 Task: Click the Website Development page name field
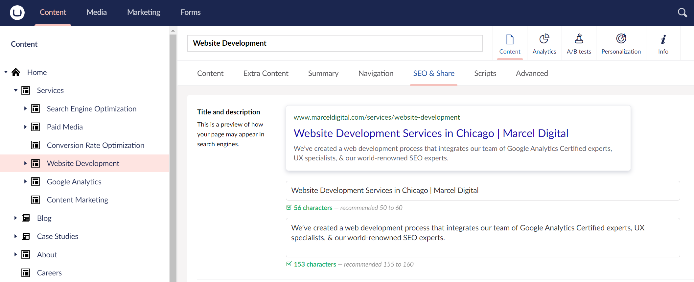pos(335,43)
